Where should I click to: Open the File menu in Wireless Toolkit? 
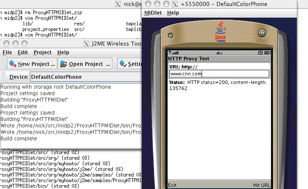(7, 53)
